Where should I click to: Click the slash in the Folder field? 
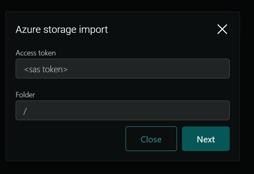pos(25,111)
